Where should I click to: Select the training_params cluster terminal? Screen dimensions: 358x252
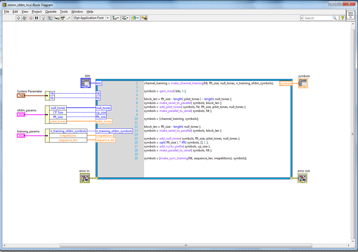coord(21,136)
